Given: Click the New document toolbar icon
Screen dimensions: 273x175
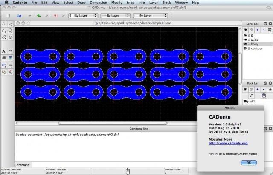Looking at the screenshot, I should (8, 16).
